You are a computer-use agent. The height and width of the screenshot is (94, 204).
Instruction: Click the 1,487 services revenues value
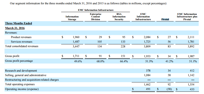pyautogui.click(x=76, y=42)
